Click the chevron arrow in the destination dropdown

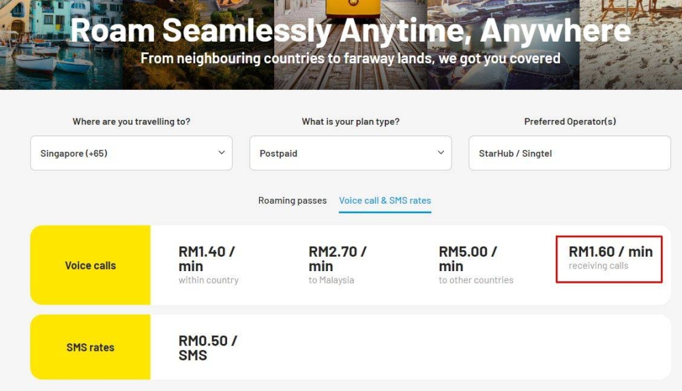pos(222,153)
